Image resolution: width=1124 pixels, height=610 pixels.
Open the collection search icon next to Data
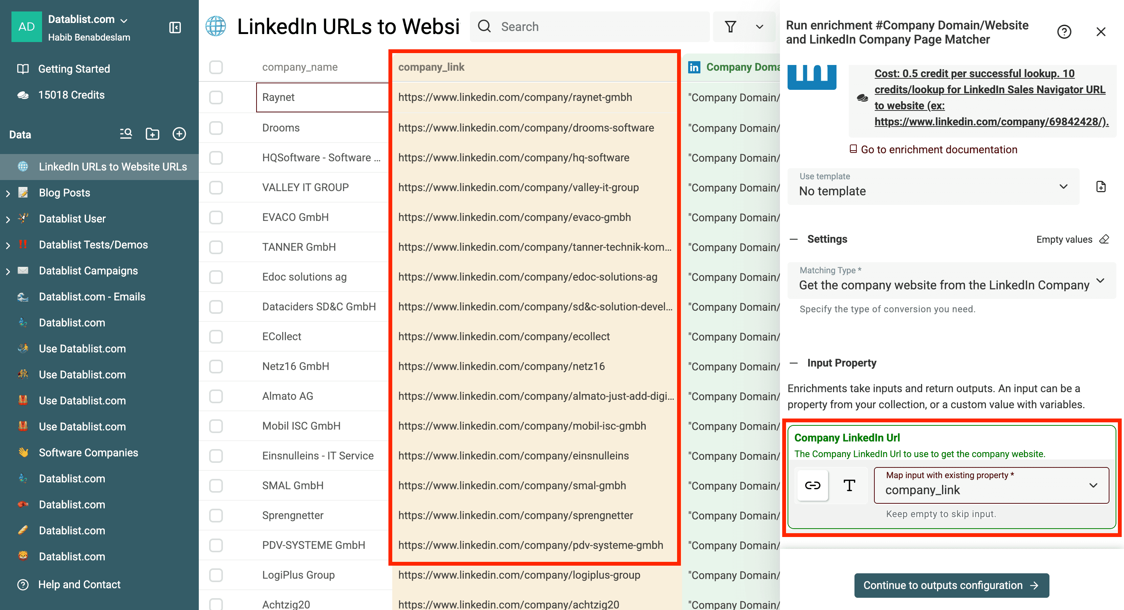(x=125, y=134)
